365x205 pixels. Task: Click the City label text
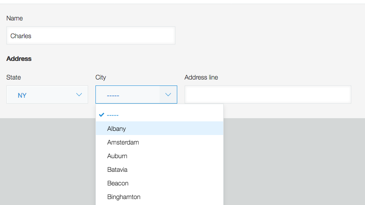pyautogui.click(x=100, y=77)
